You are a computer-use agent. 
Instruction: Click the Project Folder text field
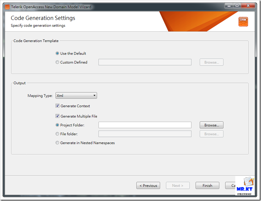[145, 125]
